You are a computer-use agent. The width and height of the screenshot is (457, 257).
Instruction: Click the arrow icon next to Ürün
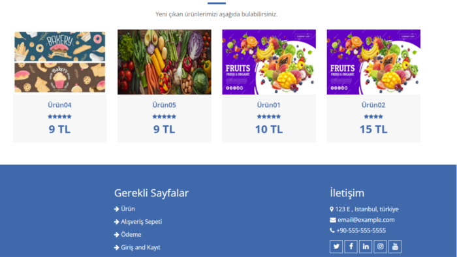[x=117, y=209]
